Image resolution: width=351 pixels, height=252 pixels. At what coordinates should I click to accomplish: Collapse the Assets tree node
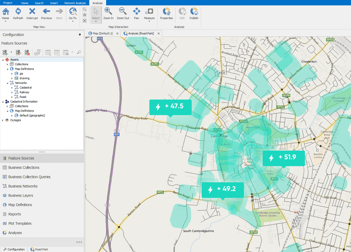[x=2, y=59]
